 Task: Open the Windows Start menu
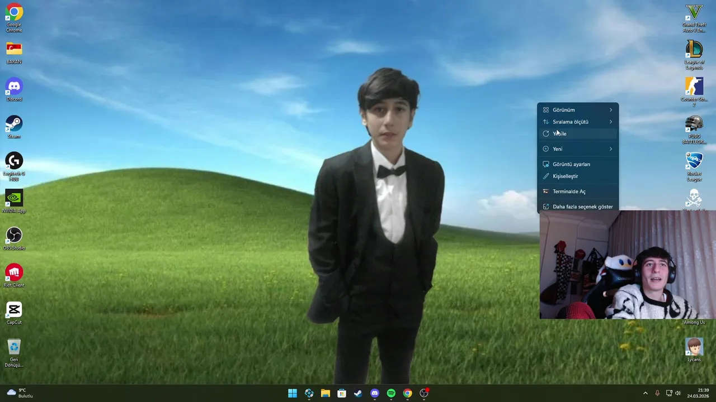293,393
